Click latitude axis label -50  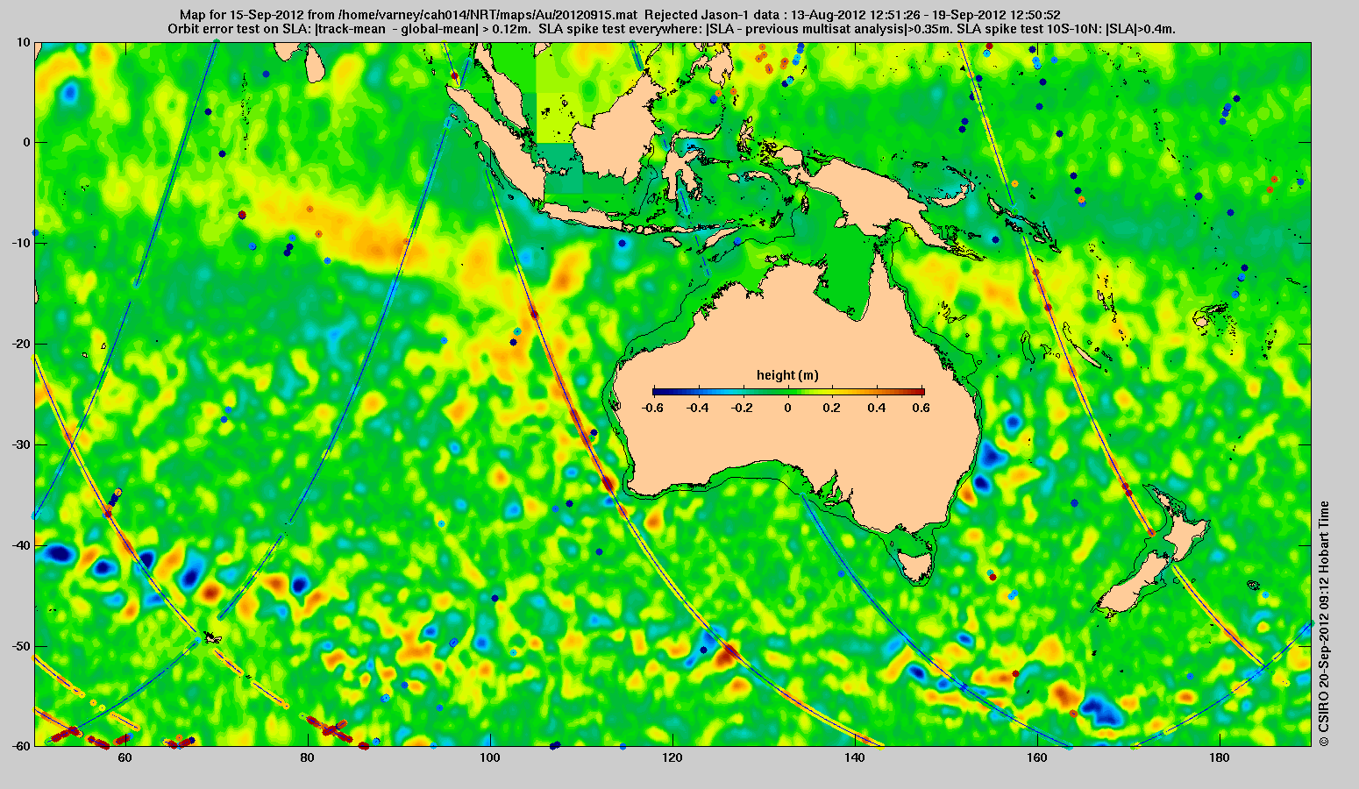coord(21,646)
